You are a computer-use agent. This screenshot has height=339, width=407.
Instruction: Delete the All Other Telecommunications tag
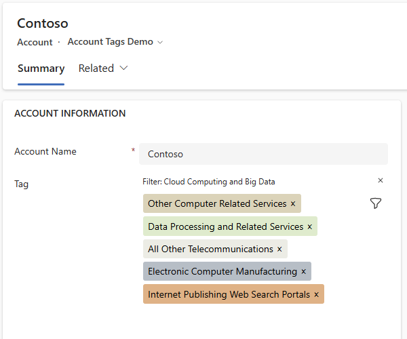279,250
